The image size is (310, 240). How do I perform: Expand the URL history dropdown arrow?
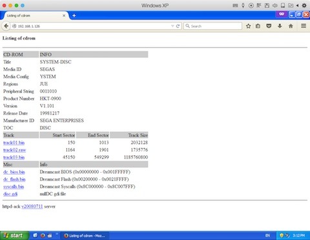[172, 26]
